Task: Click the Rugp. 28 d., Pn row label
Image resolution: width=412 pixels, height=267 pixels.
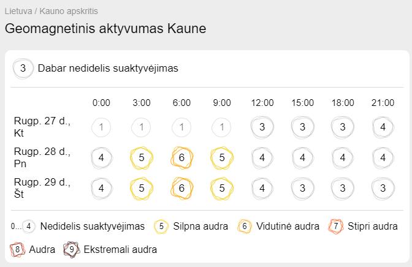Action: (x=42, y=157)
